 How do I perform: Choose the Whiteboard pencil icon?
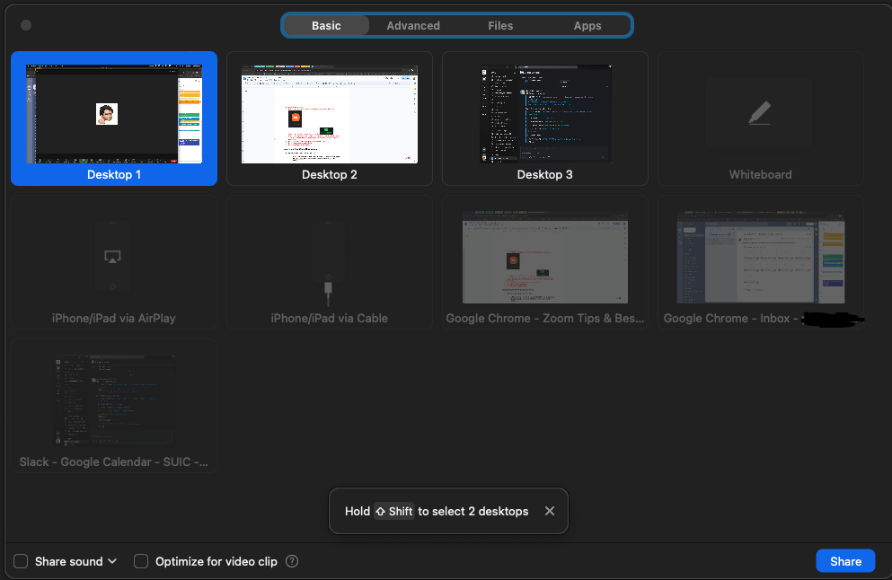pyautogui.click(x=760, y=113)
